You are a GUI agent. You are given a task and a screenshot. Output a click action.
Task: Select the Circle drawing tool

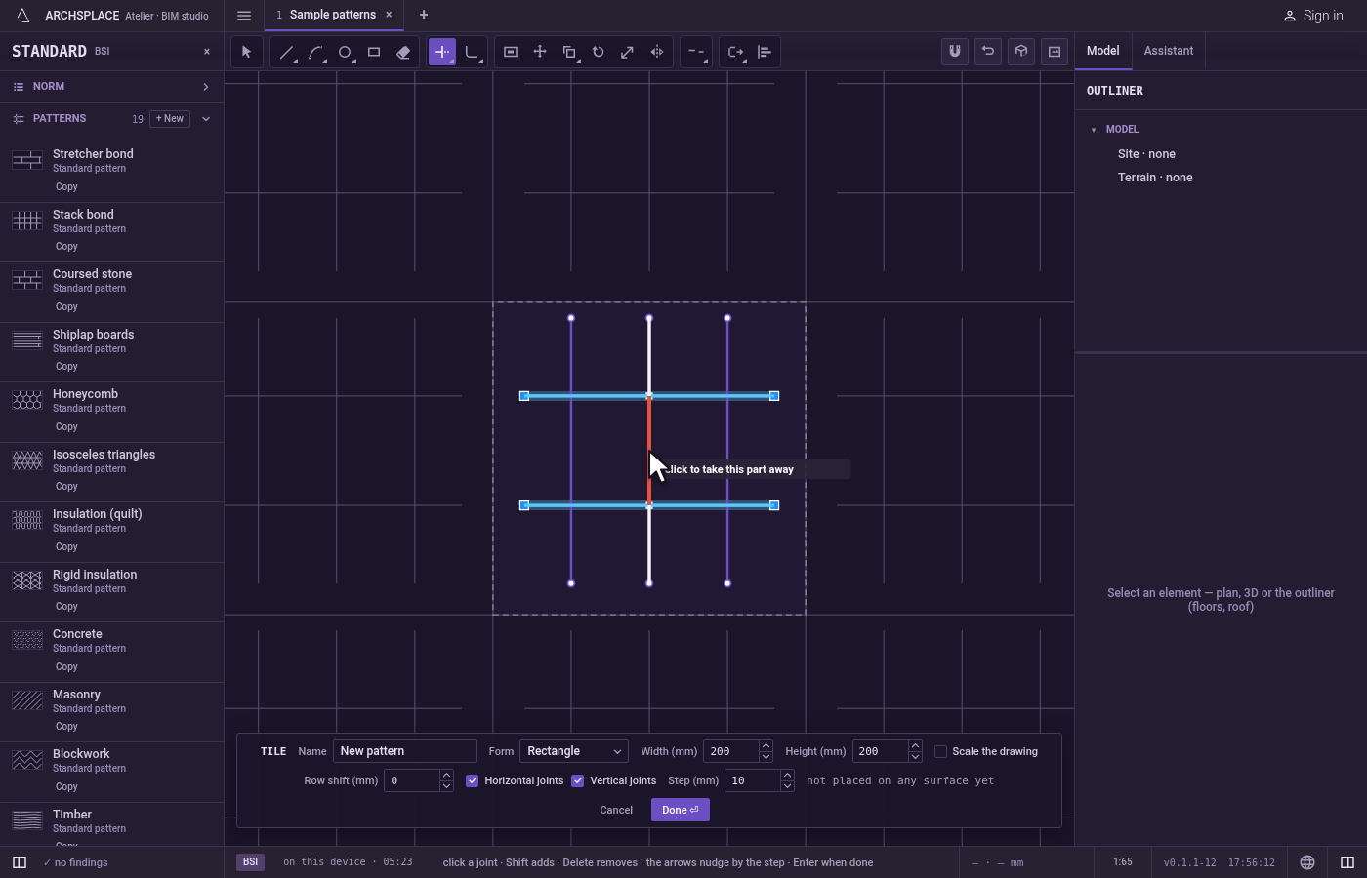point(345,52)
